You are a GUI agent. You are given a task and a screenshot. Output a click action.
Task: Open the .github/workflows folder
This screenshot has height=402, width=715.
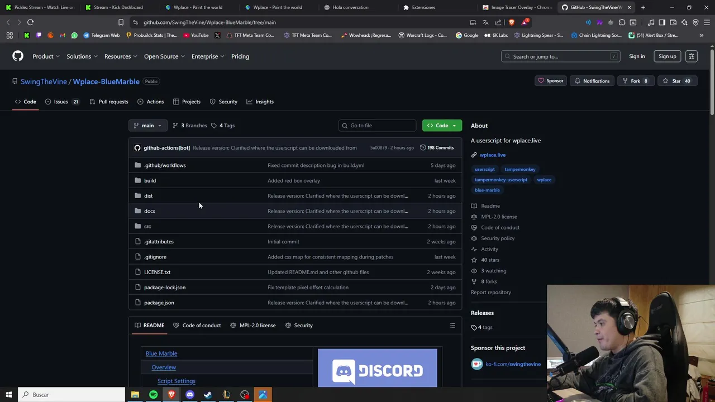165,165
